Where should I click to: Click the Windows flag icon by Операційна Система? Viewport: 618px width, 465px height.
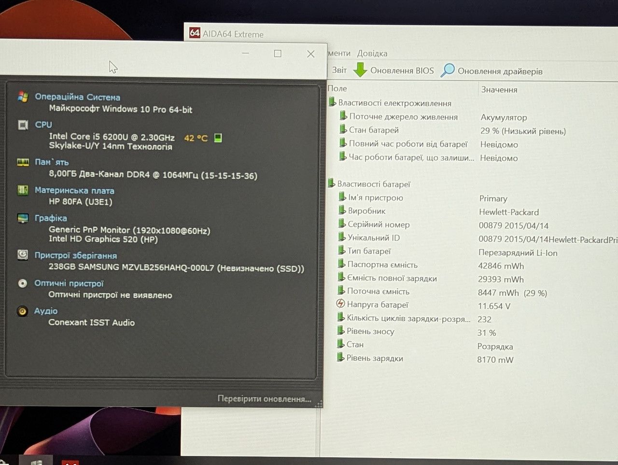click(x=23, y=96)
